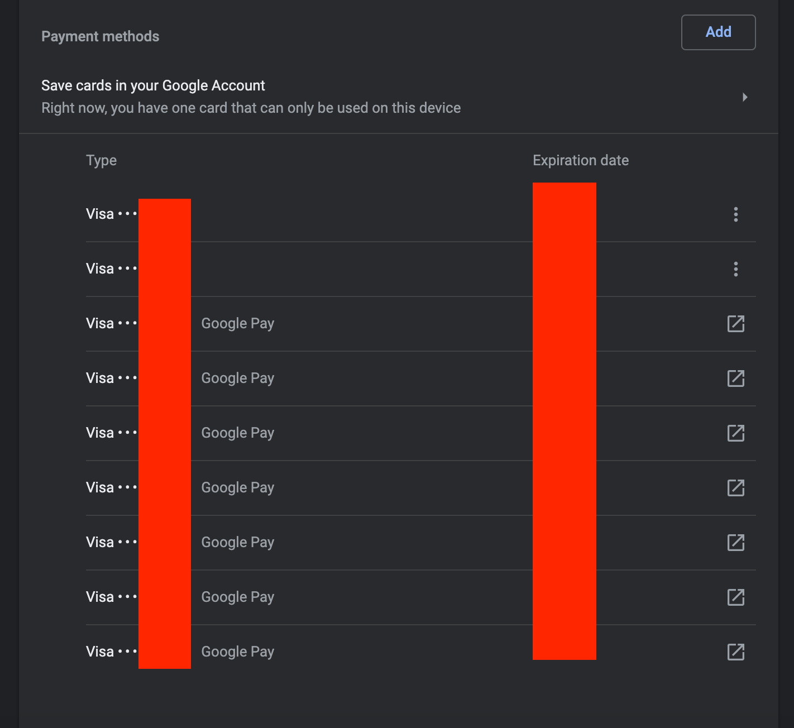This screenshot has height=728, width=794.
Task: Open the three-dot menu for the first Visa card
Action: tap(736, 214)
